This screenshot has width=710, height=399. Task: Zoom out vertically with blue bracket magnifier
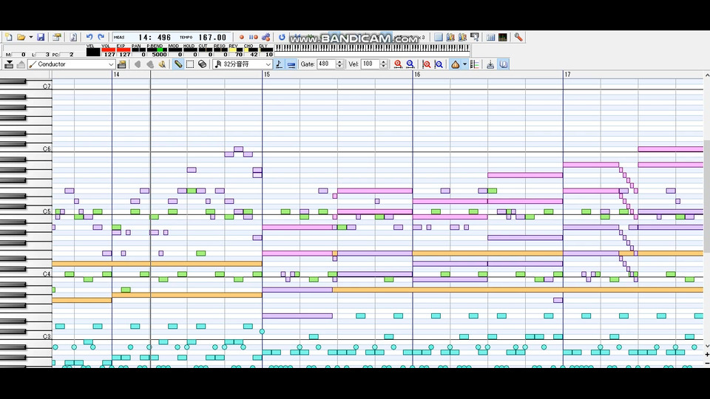coord(439,64)
